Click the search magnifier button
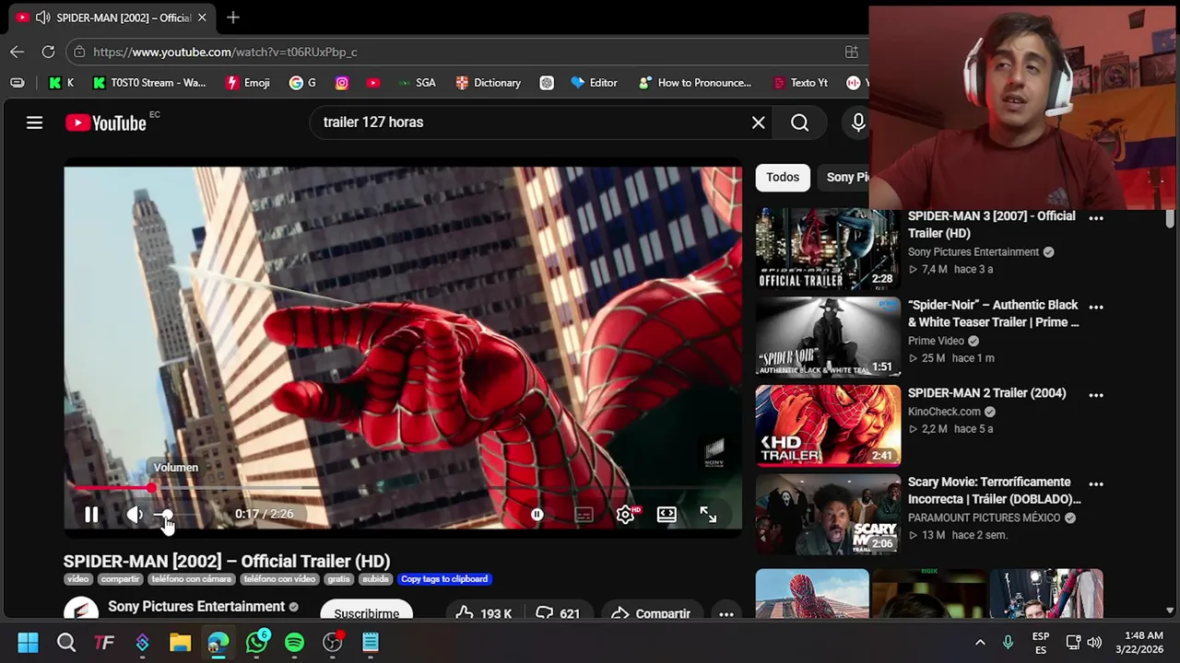1180x663 pixels. (x=799, y=122)
